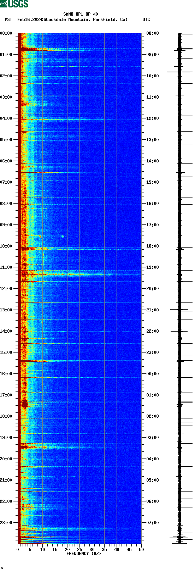This screenshot has height=572, width=195.
Task: Click the 13:00 UTC time label
Action: [x=153, y=140]
